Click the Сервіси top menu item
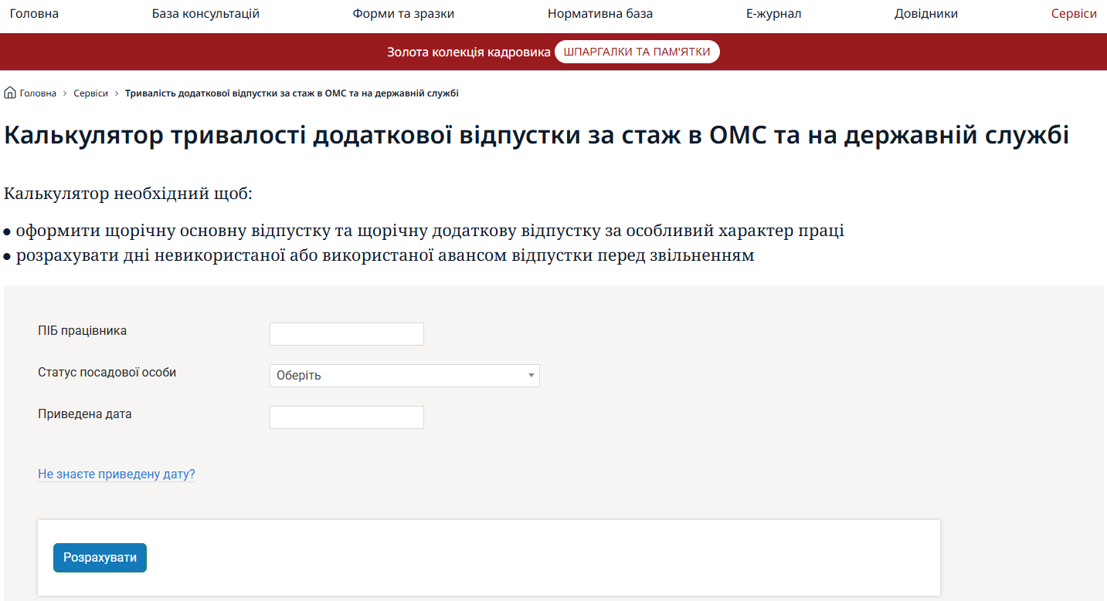The image size is (1107, 601). click(1074, 14)
